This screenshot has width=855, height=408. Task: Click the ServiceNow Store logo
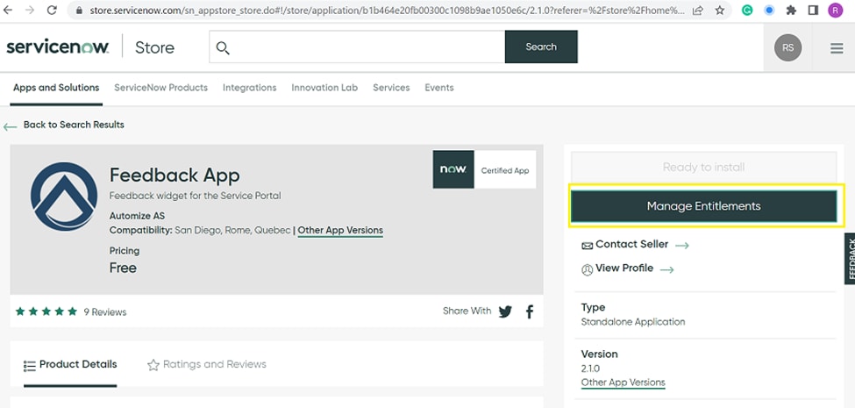tap(90, 47)
